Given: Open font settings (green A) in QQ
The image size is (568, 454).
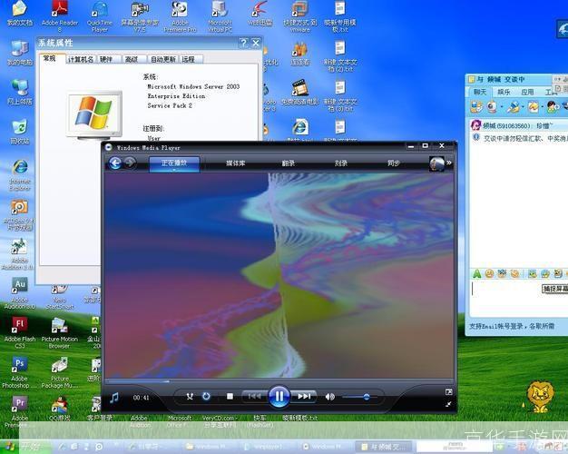Looking at the screenshot, I should [x=476, y=274].
